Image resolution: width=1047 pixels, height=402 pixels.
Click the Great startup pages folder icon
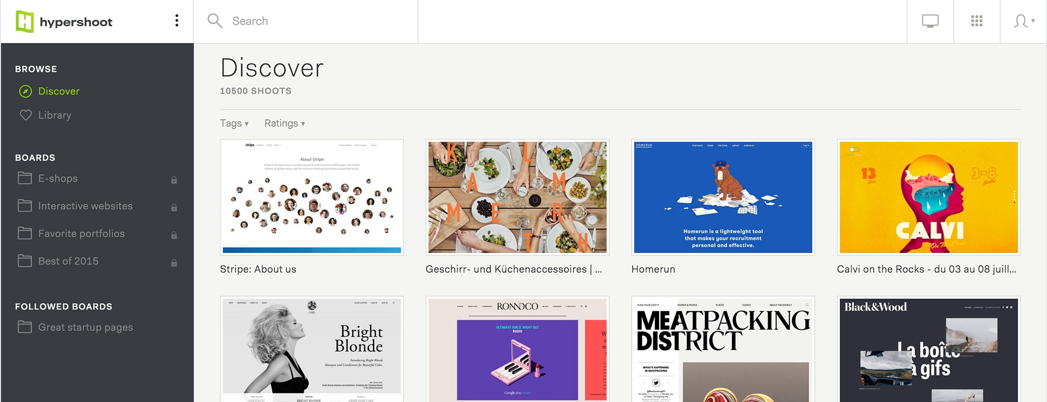point(25,327)
